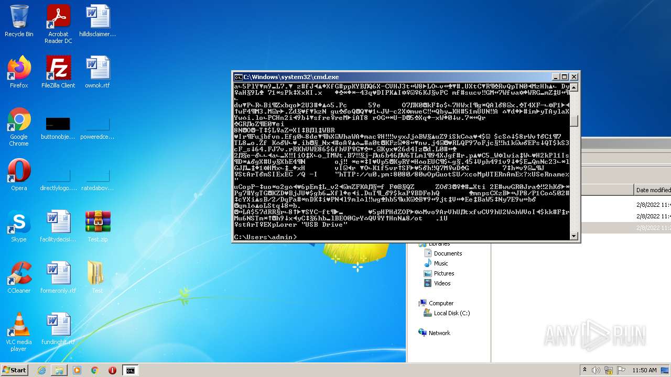Launch the Google Chrome desktop shortcut
This screenshot has height=377, width=671.
[x=19, y=127]
